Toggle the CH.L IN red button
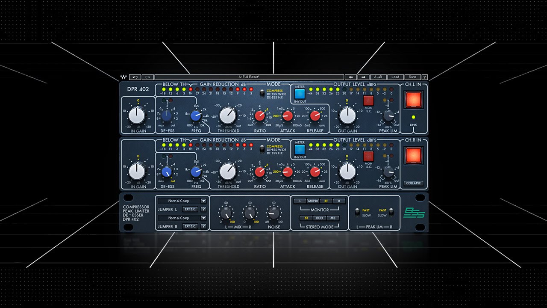The height and width of the screenshot is (308, 547). 414,100
